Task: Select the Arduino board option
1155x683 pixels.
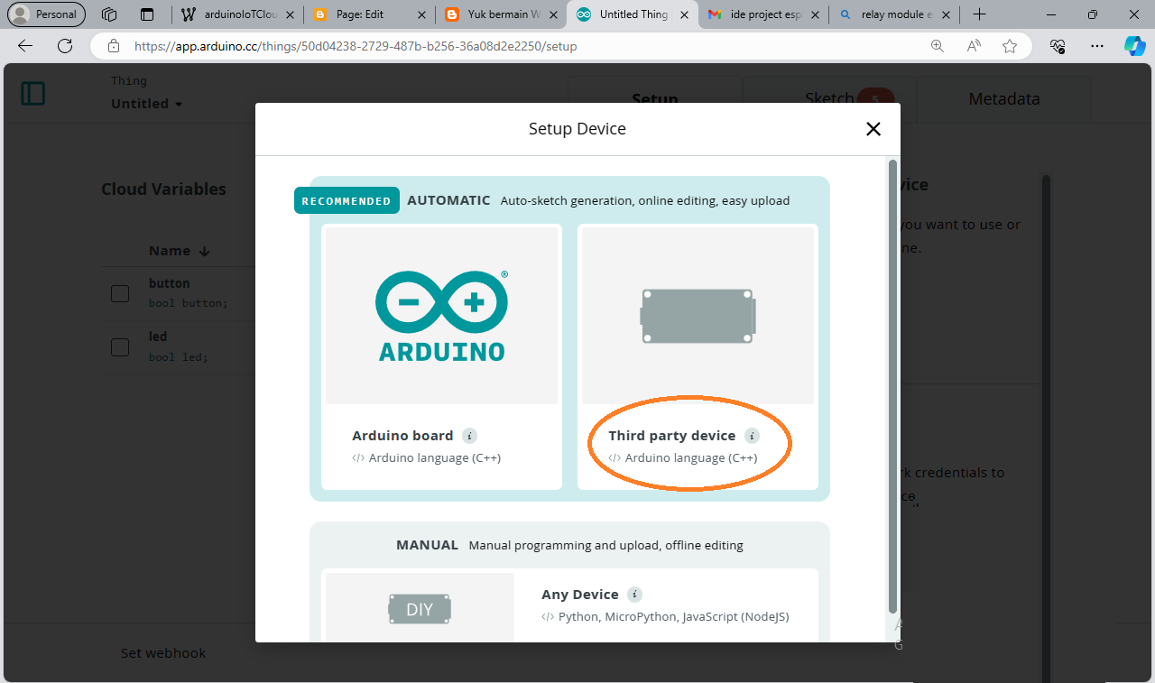Action: pyautogui.click(x=441, y=356)
